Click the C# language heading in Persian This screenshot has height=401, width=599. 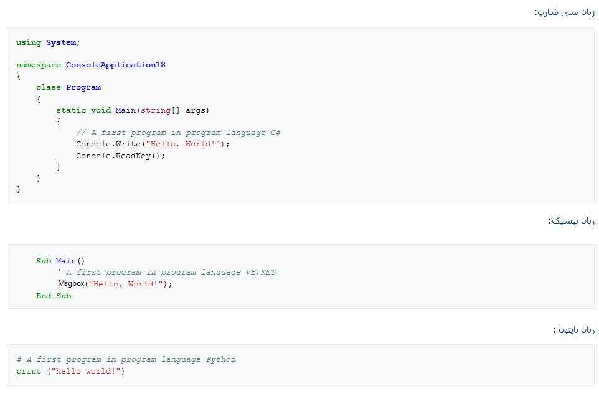pos(564,12)
